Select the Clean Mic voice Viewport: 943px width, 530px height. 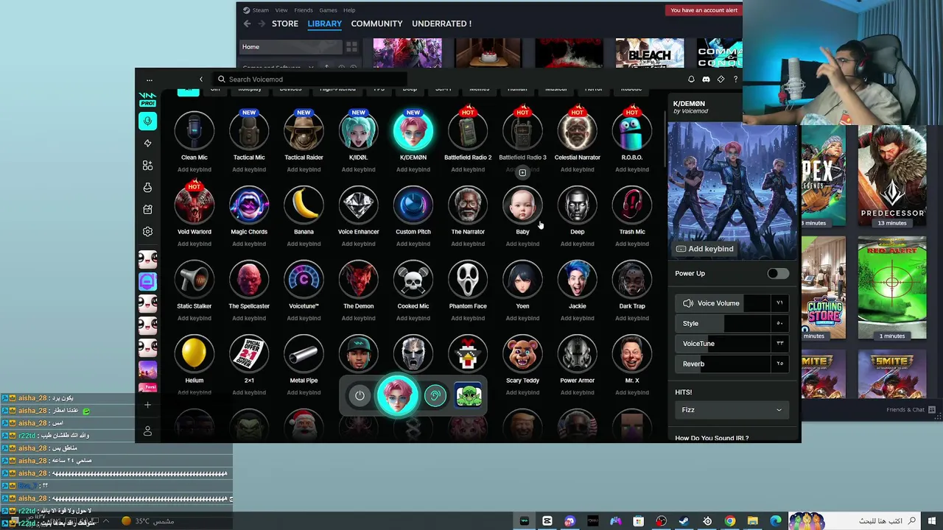tap(194, 131)
